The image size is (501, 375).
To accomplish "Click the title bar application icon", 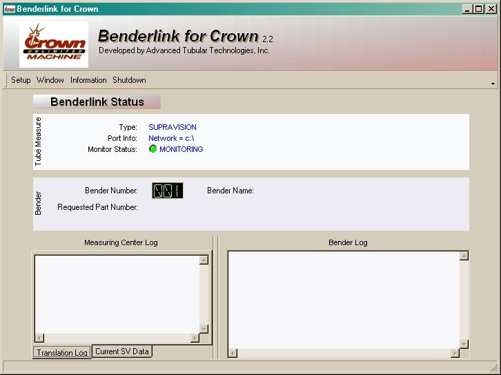I will pos(9,9).
